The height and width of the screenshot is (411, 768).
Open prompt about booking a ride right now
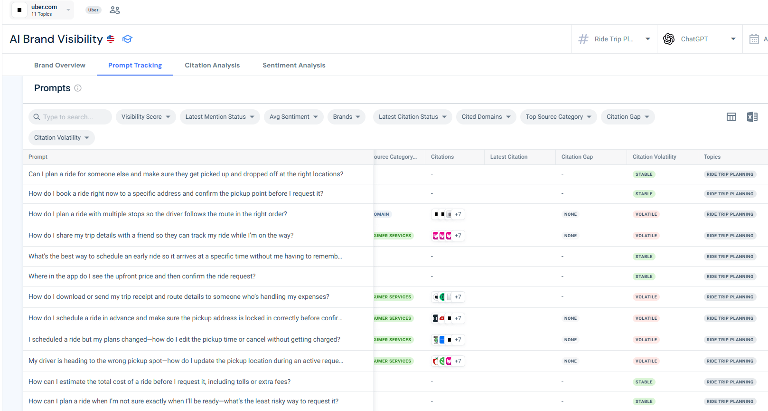click(x=176, y=194)
